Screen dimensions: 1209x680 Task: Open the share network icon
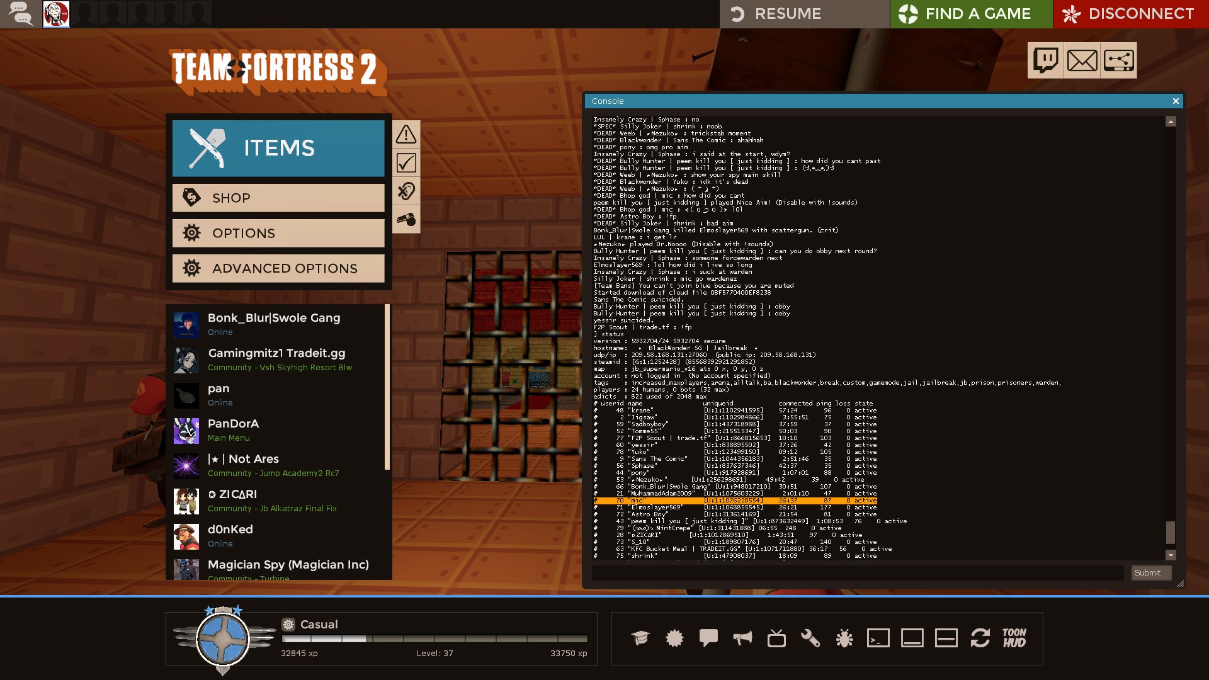tap(1119, 60)
